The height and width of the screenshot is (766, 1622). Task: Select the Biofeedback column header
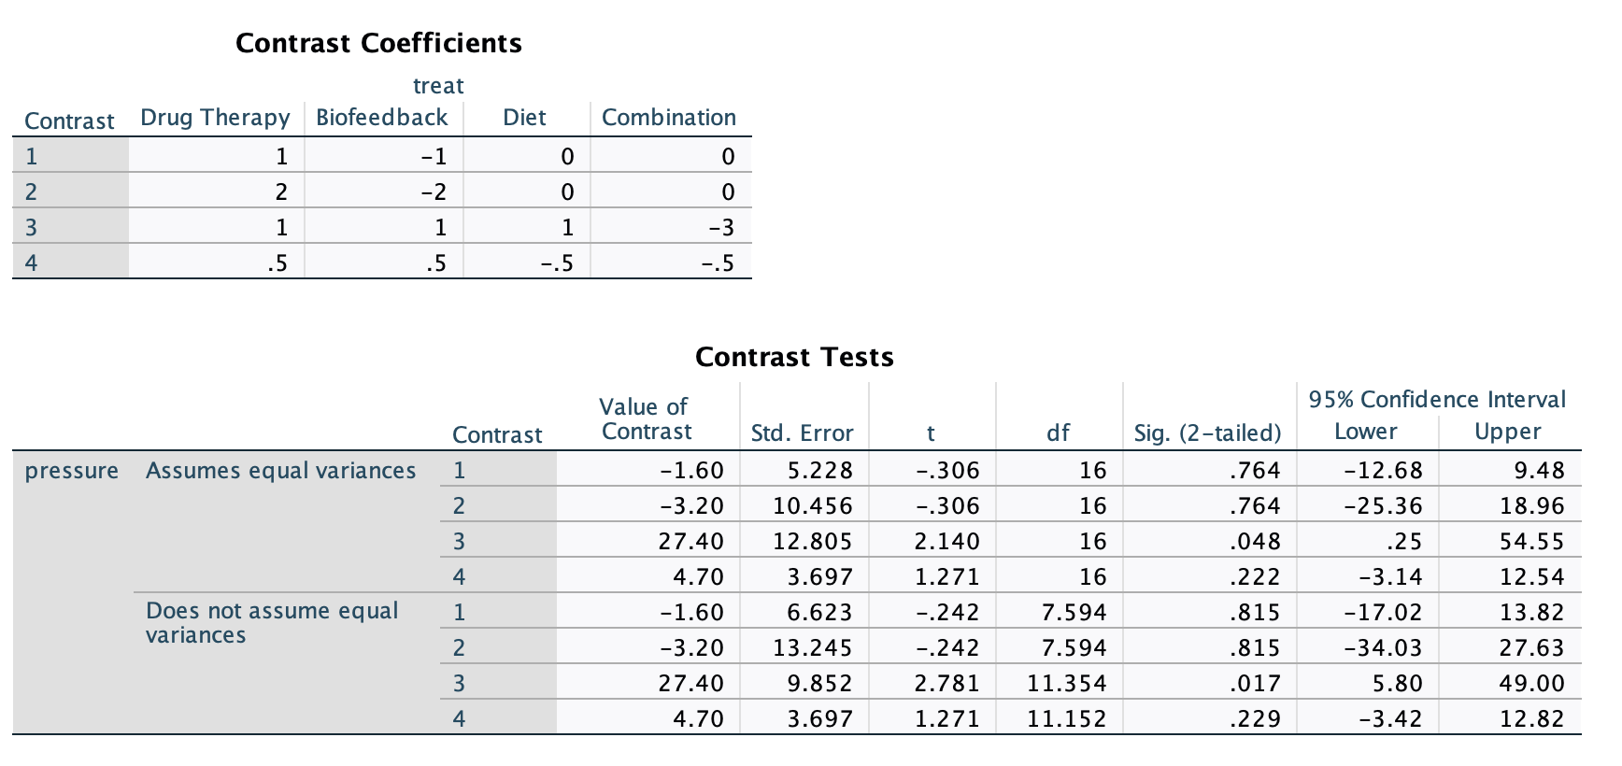click(382, 118)
